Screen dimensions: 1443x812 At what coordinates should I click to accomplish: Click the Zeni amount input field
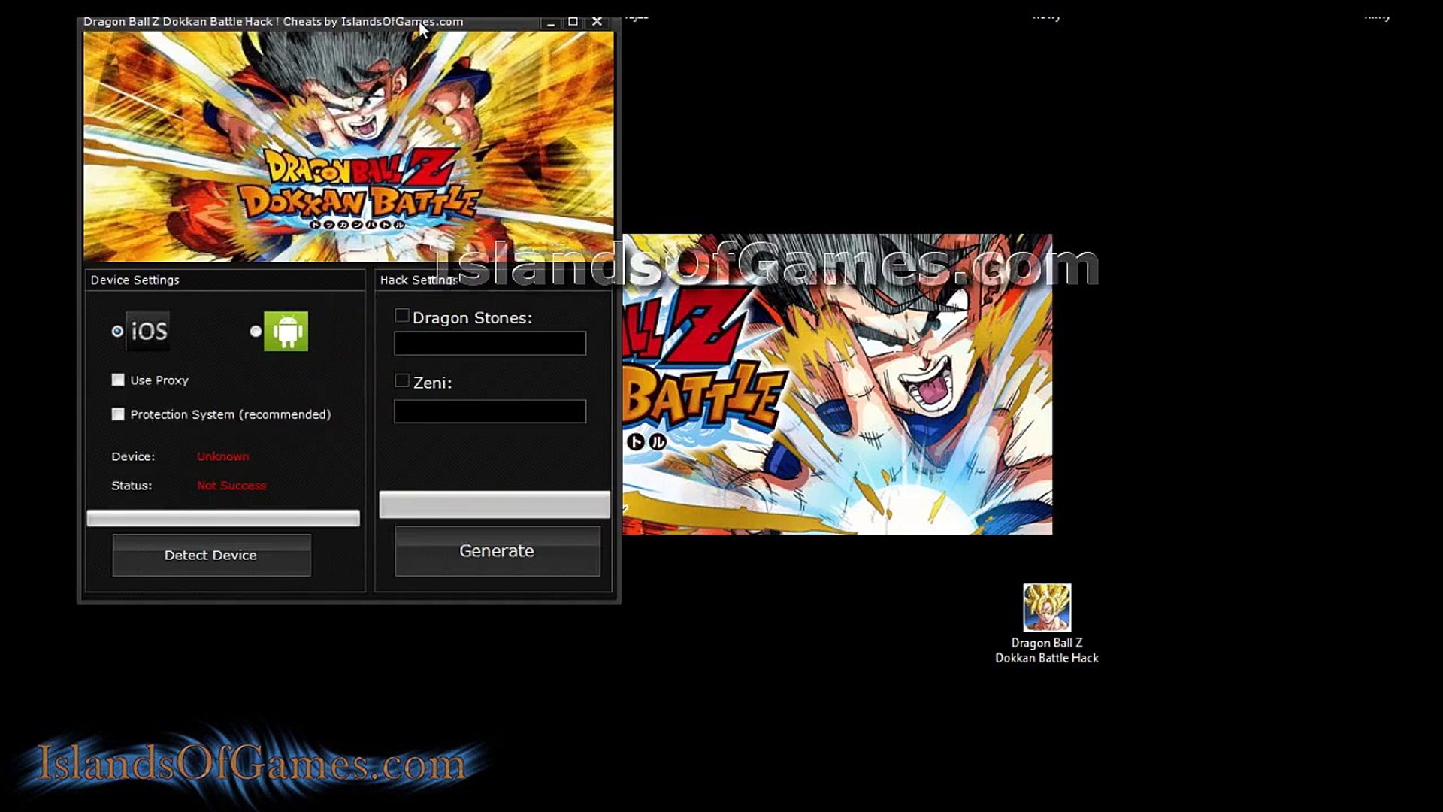(x=490, y=411)
